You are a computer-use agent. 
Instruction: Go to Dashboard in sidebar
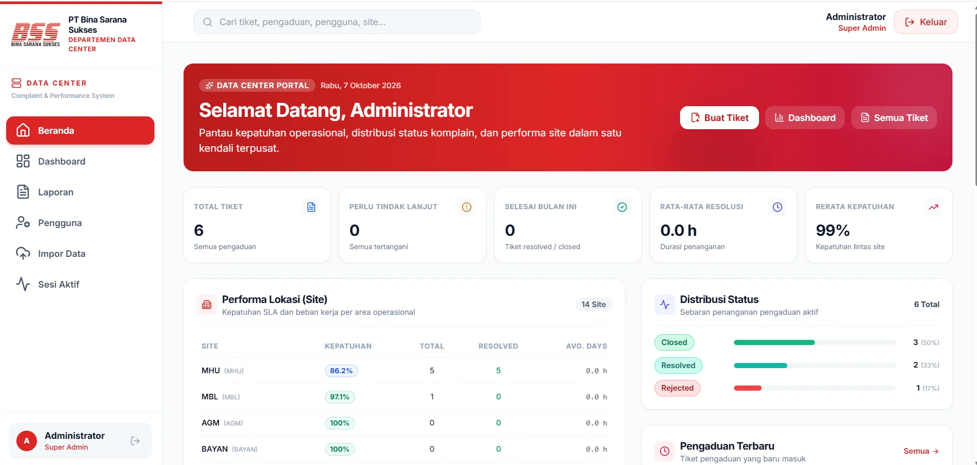(80, 161)
